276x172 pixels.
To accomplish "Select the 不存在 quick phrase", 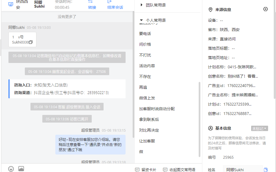I will tap(145, 77).
